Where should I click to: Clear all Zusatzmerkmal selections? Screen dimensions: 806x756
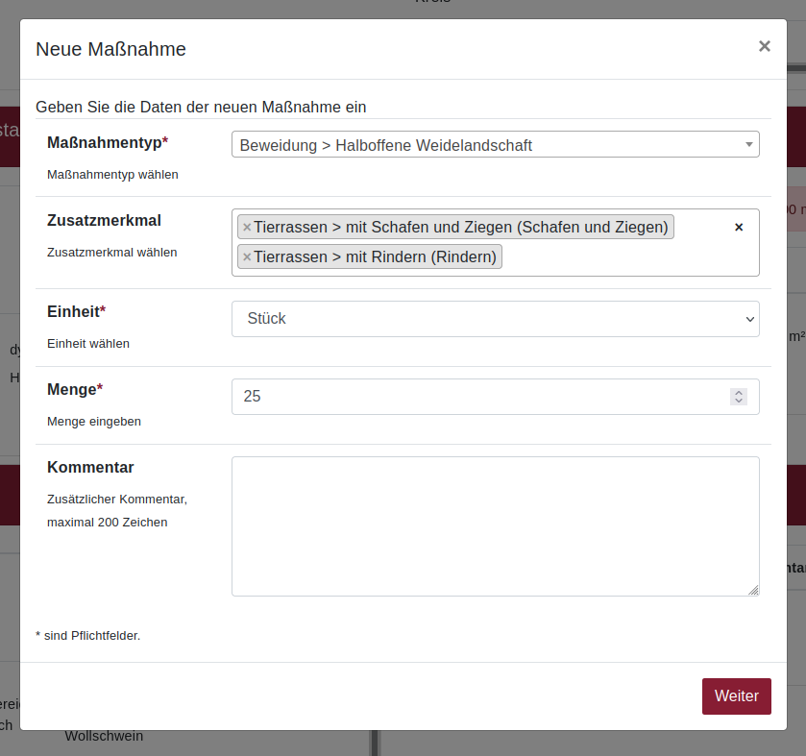click(739, 228)
